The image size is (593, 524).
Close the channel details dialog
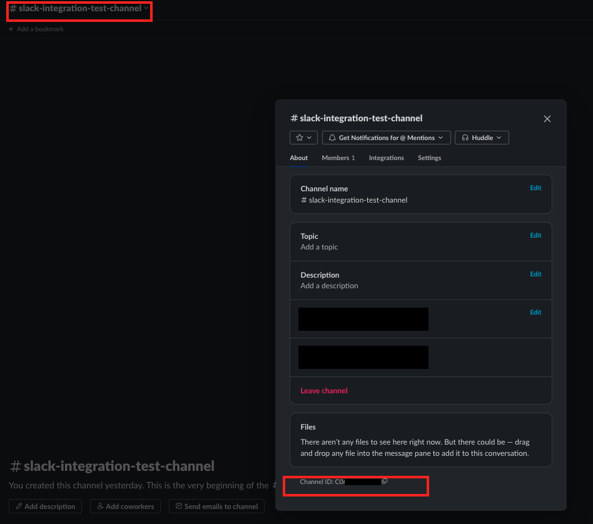pyautogui.click(x=547, y=119)
